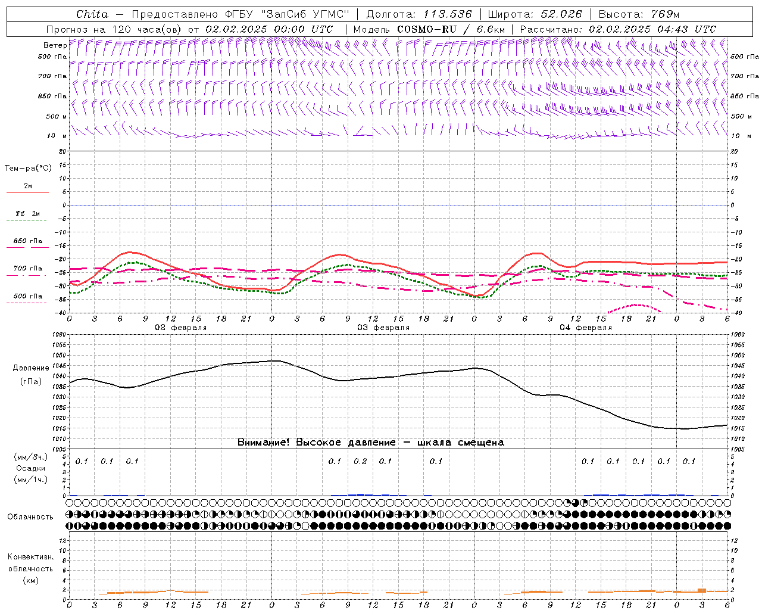
Task: Click the forecast start 02.02.2025 00:00 UTC
Action: [x=269, y=29]
